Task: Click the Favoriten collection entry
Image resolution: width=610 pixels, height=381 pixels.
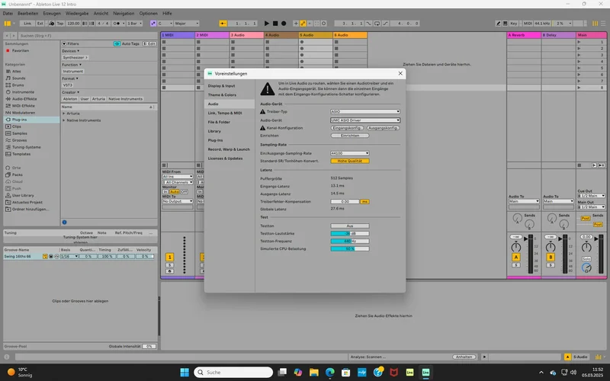Action: click(21, 50)
